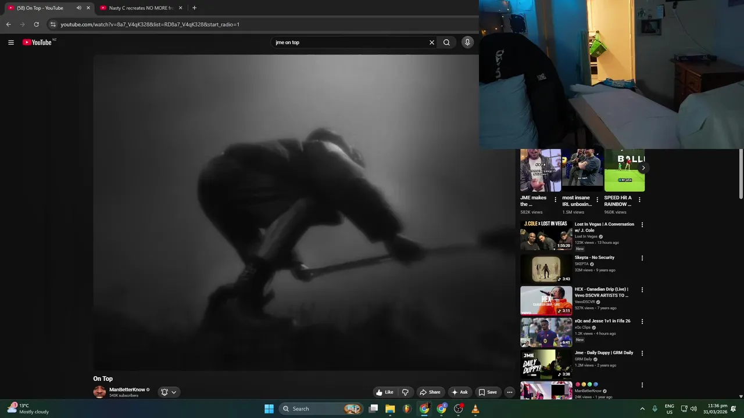Open the GRM Daily channel name
Image resolution: width=744 pixels, height=418 pixels.
pos(583,359)
